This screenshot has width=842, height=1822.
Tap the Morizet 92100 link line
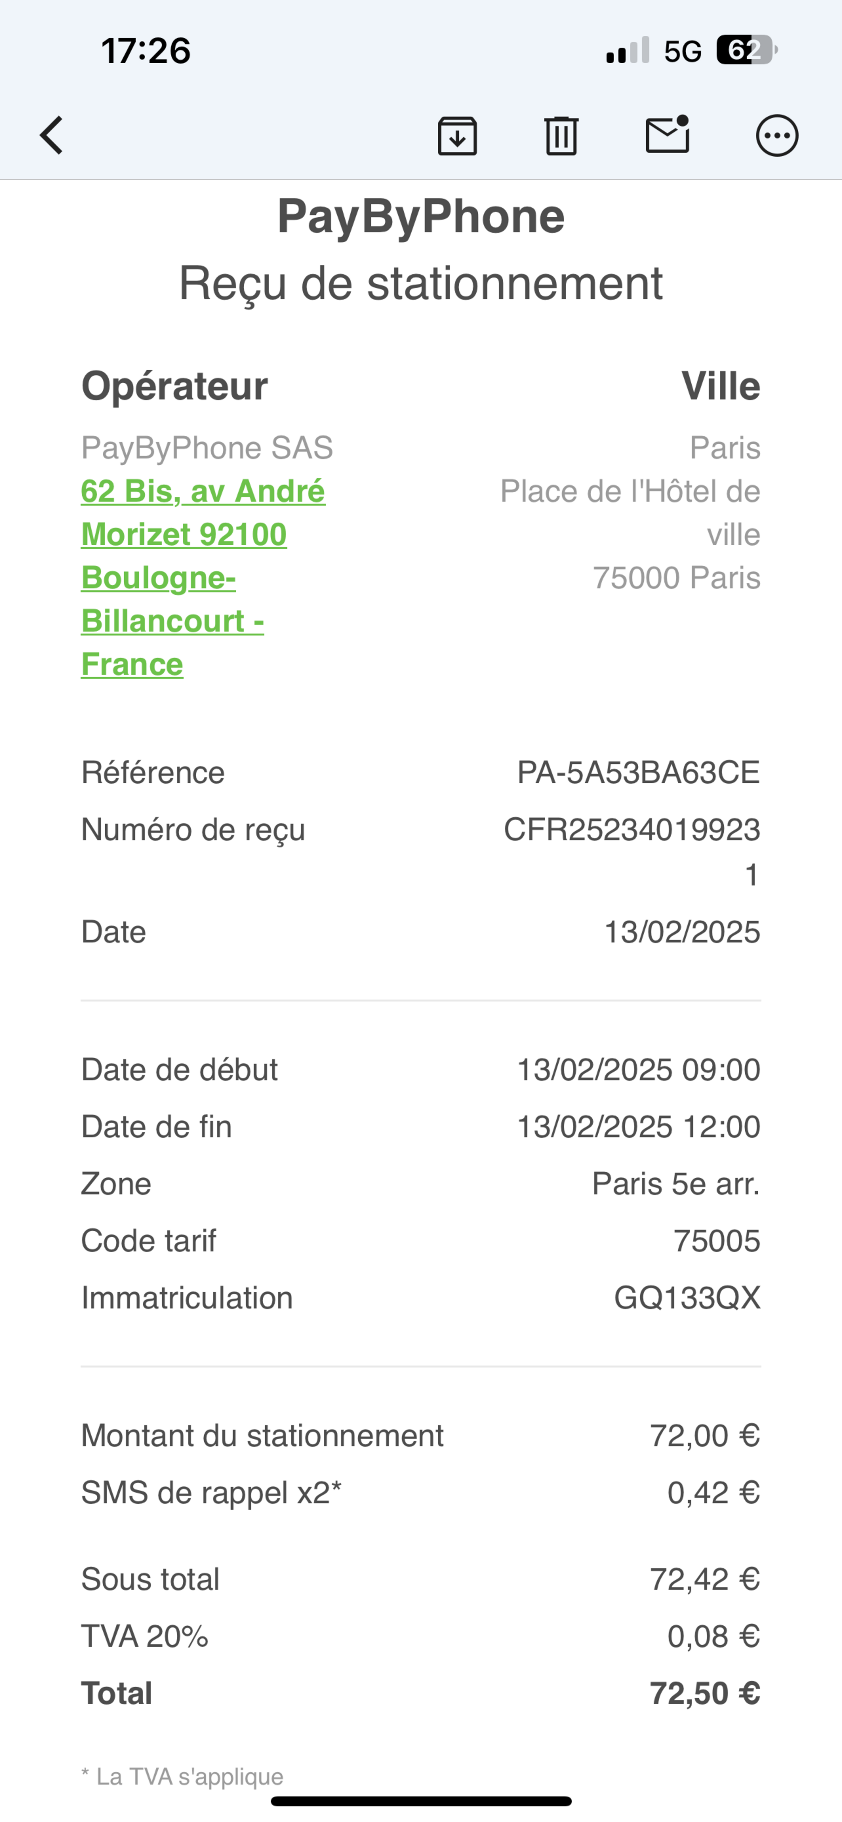[x=184, y=535]
